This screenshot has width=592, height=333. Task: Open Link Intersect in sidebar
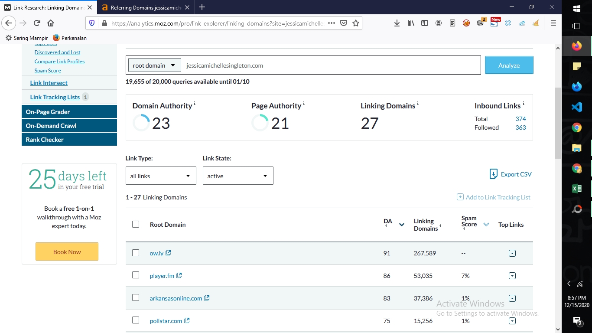tap(49, 83)
